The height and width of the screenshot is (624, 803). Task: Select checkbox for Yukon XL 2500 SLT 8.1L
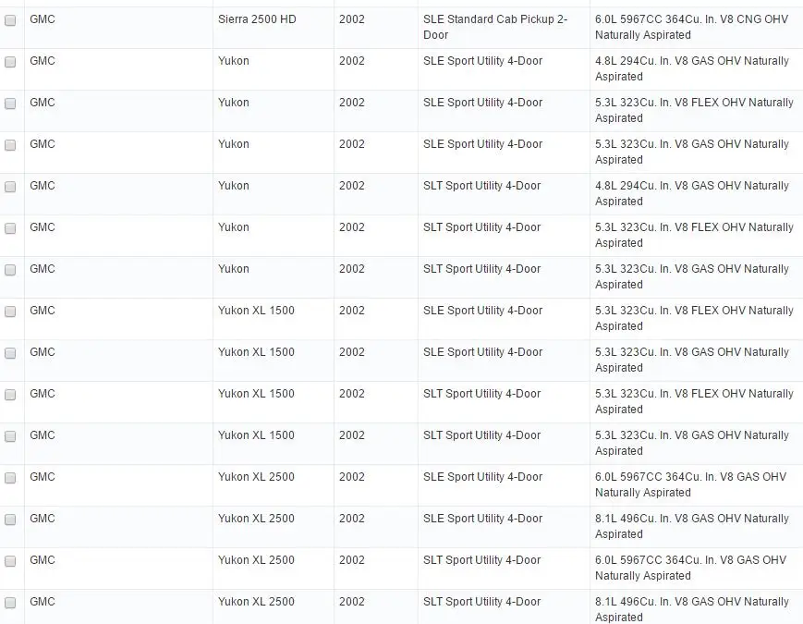pyautogui.click(x=10, y=603)
